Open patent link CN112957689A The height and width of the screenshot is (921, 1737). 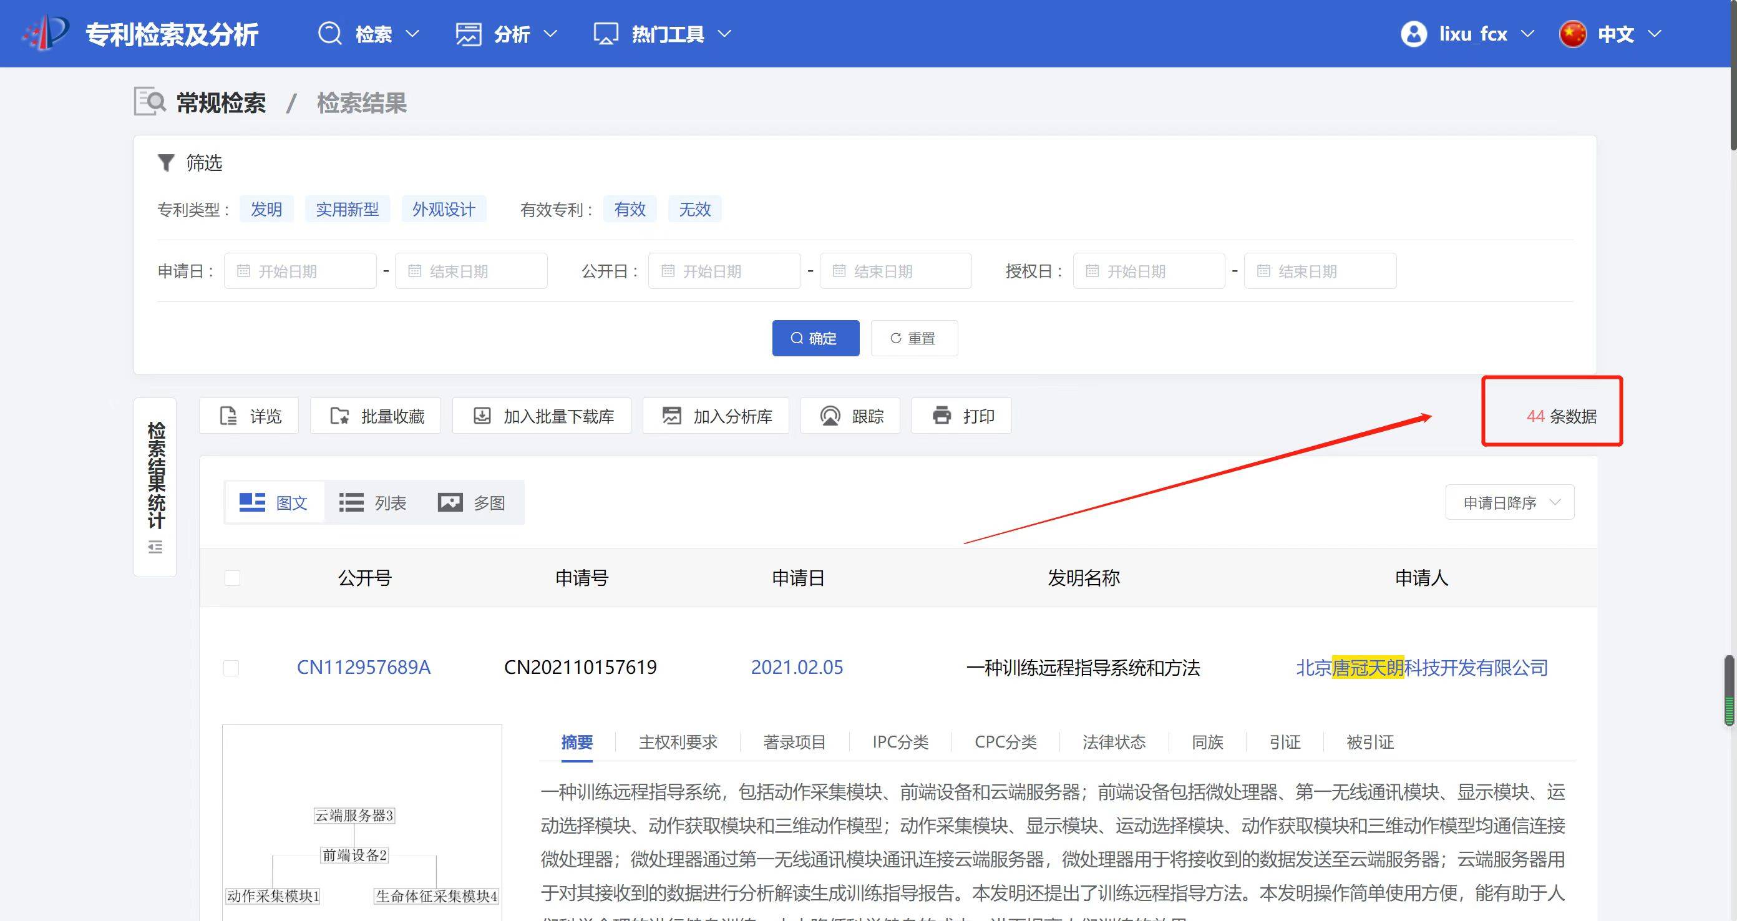[364, 668]
